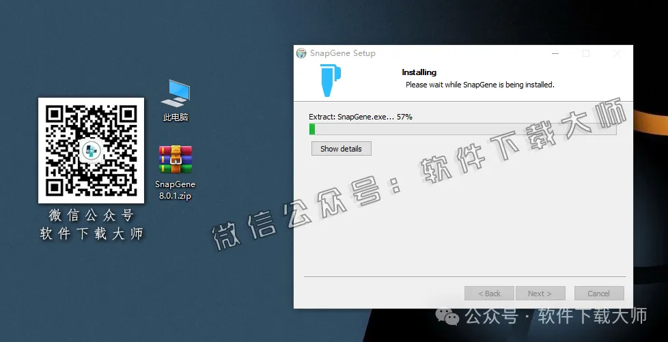Click the Extract: SnapGene.exe status text
The image size is (668, 342).
[361, 117]
